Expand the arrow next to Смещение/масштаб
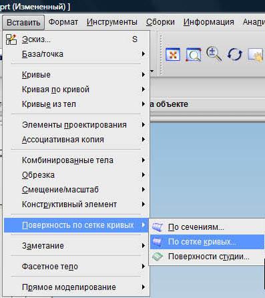Viewport: 265px width, 298px height. tap(144, 190)
